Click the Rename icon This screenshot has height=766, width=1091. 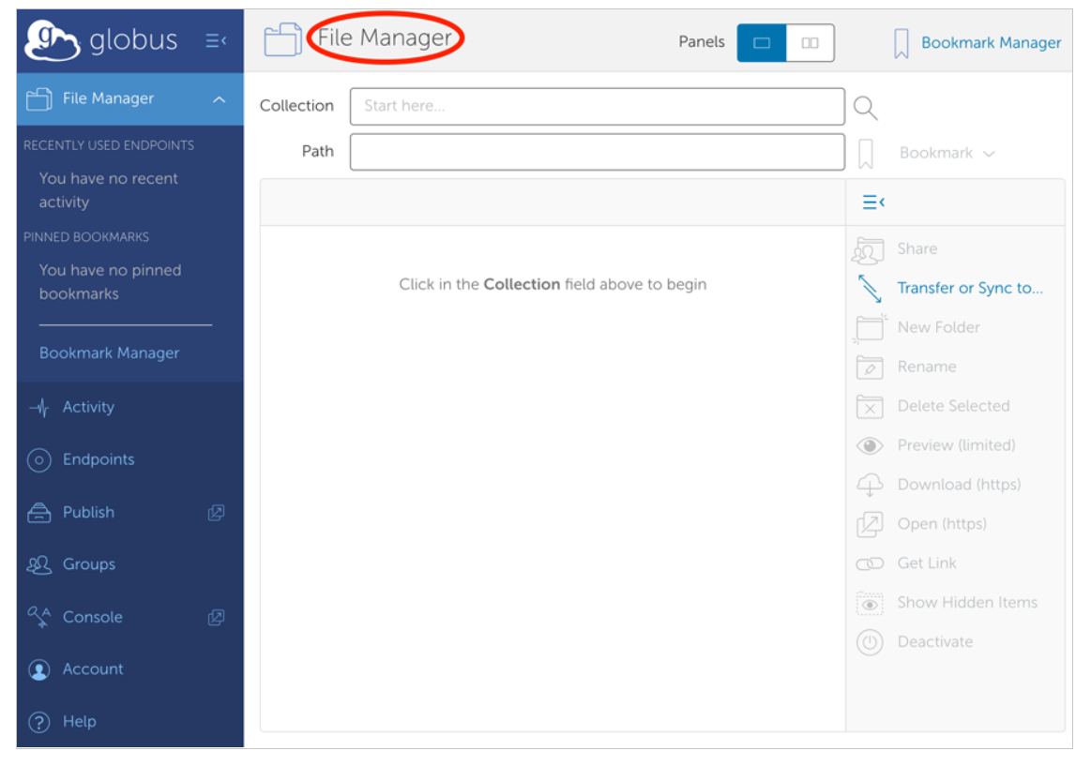(x=870, y=367)
